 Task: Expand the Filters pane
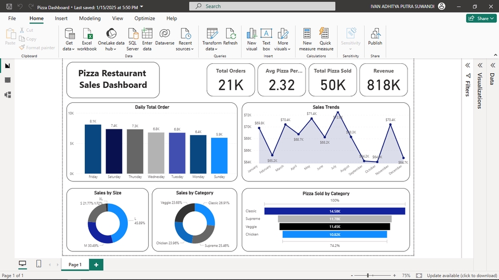tap(467, 65)
